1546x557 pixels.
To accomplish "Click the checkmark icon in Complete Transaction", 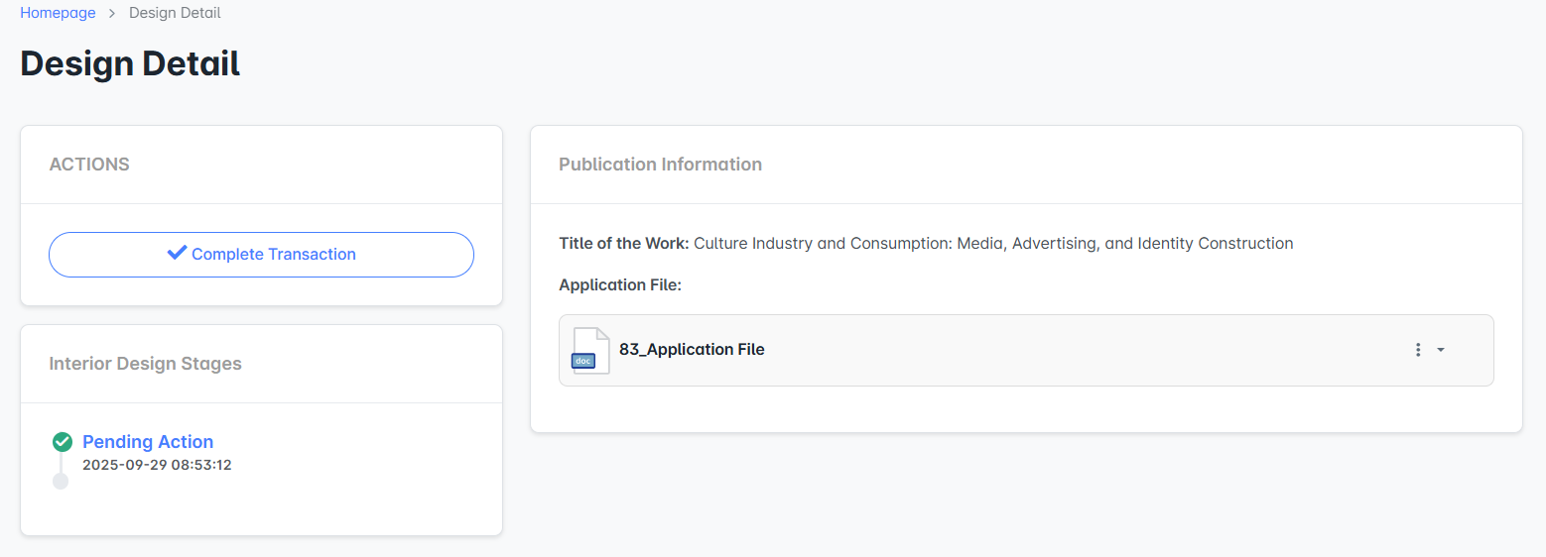I will point(177,254).
